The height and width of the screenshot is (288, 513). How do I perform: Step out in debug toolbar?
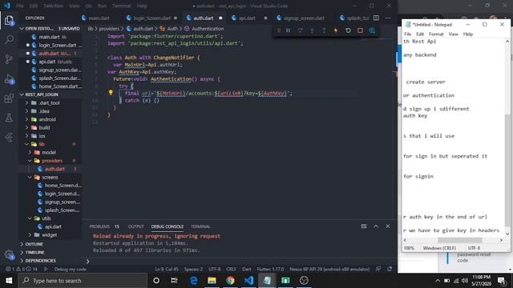click(324, 30)
